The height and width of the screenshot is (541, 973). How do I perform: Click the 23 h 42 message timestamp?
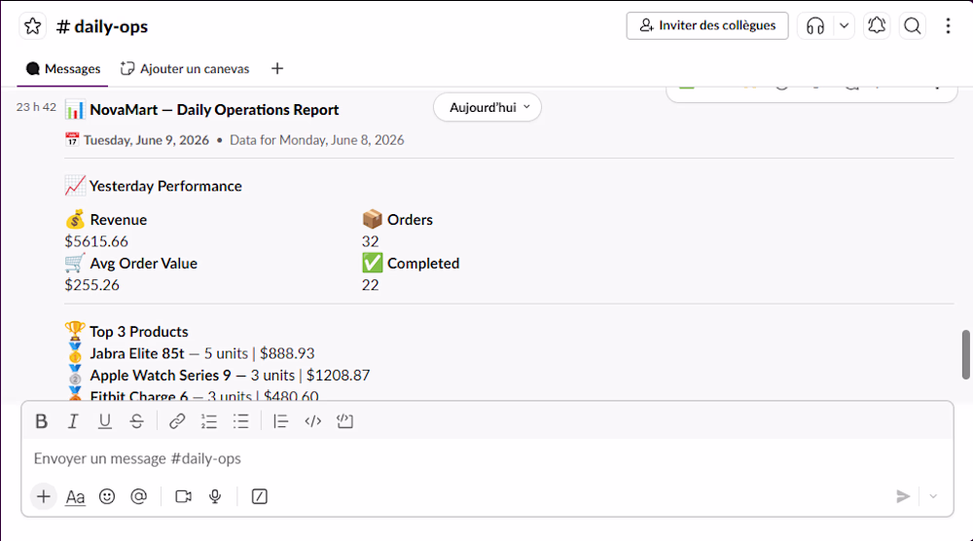[36, 107]
